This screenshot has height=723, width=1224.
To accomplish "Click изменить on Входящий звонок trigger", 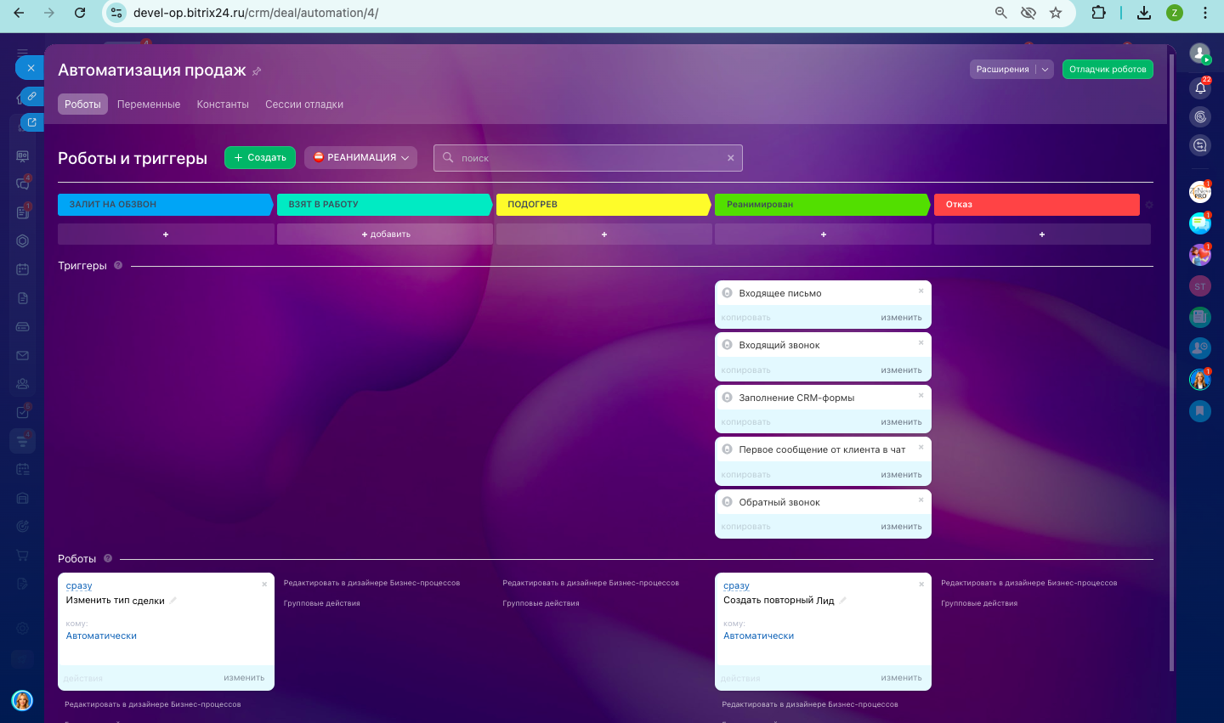I will (x=901, y=370).
